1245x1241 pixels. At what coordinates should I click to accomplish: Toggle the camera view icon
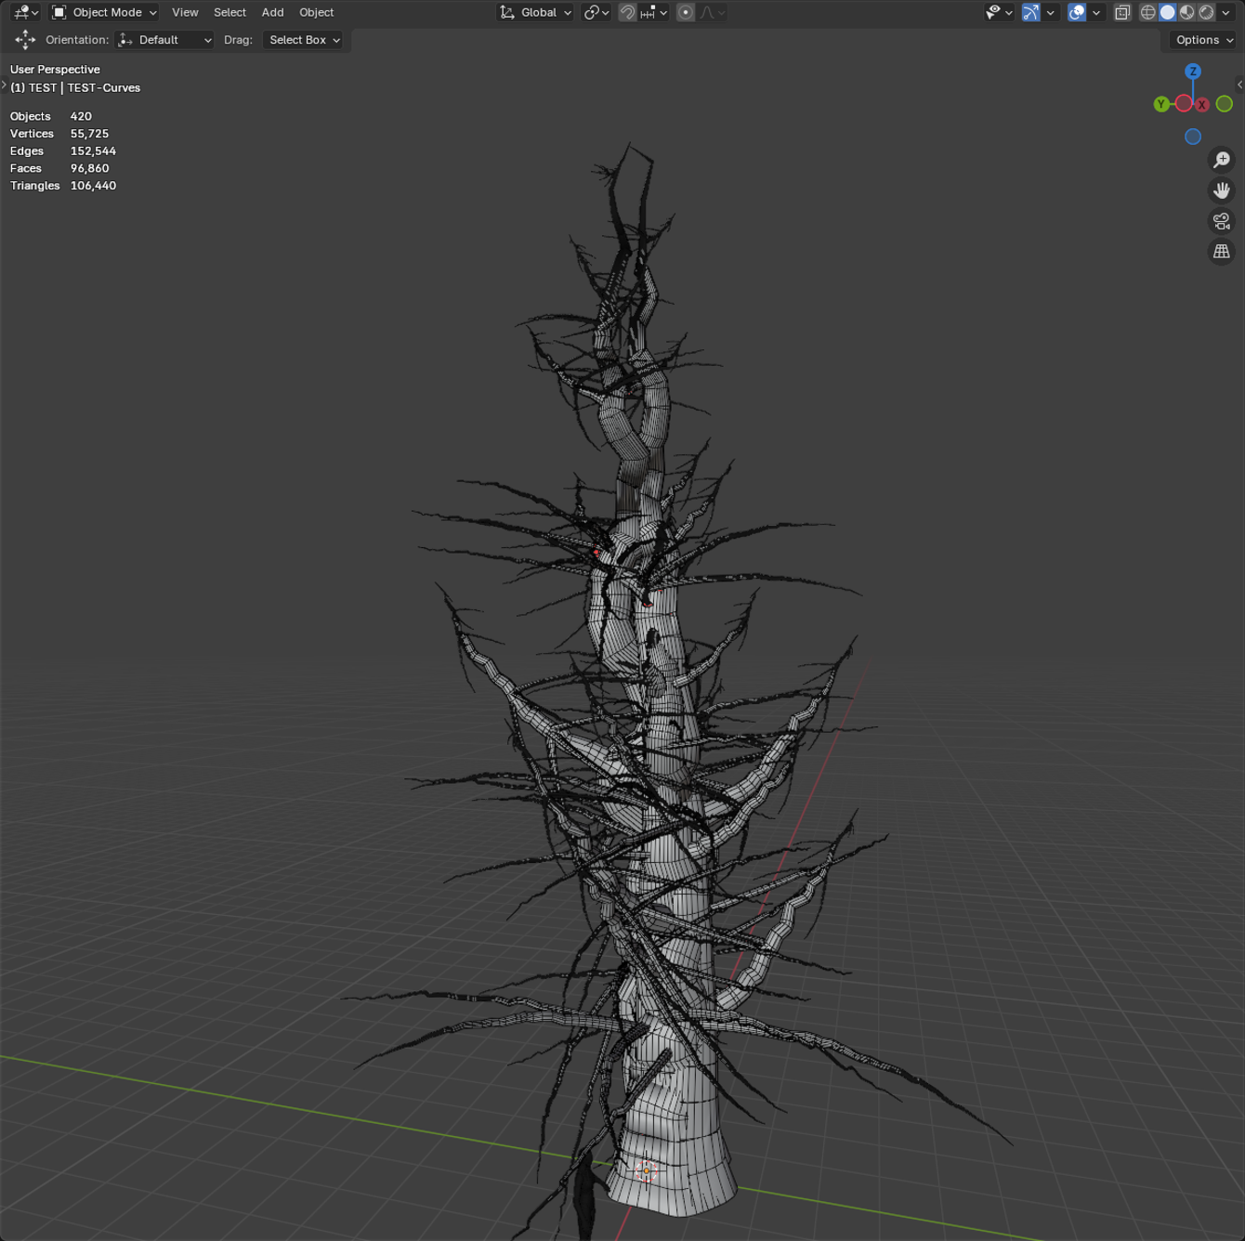click(x=1221, y=221)
